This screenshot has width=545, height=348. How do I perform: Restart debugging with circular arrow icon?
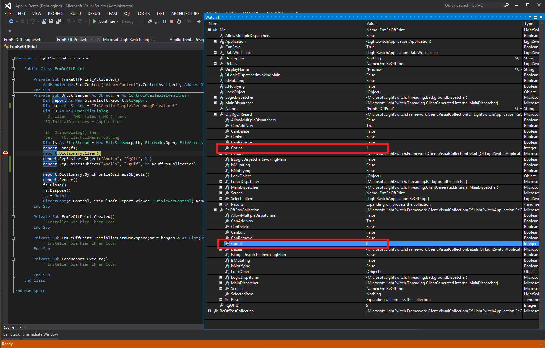179,21
